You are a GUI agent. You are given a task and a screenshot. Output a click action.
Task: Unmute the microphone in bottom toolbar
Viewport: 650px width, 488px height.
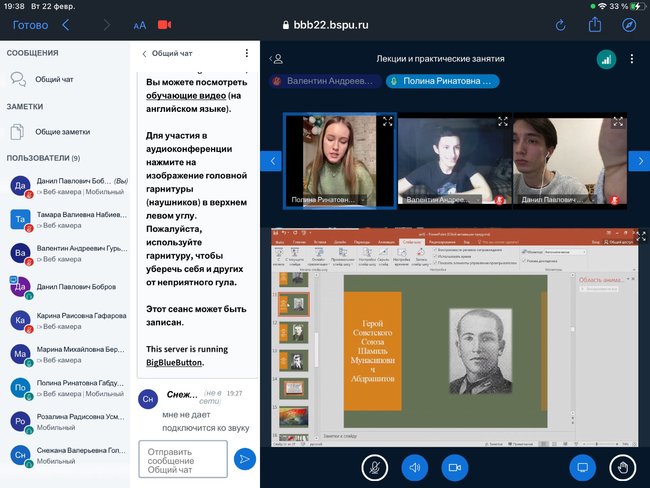(375, 468)
